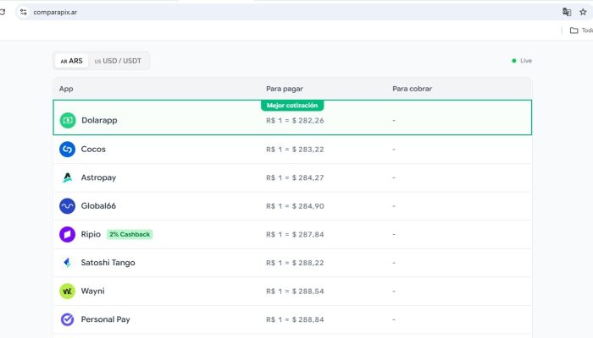Click the Satoshi Tango logo icon
Screen dimensions: 593x338
[67, 263]
